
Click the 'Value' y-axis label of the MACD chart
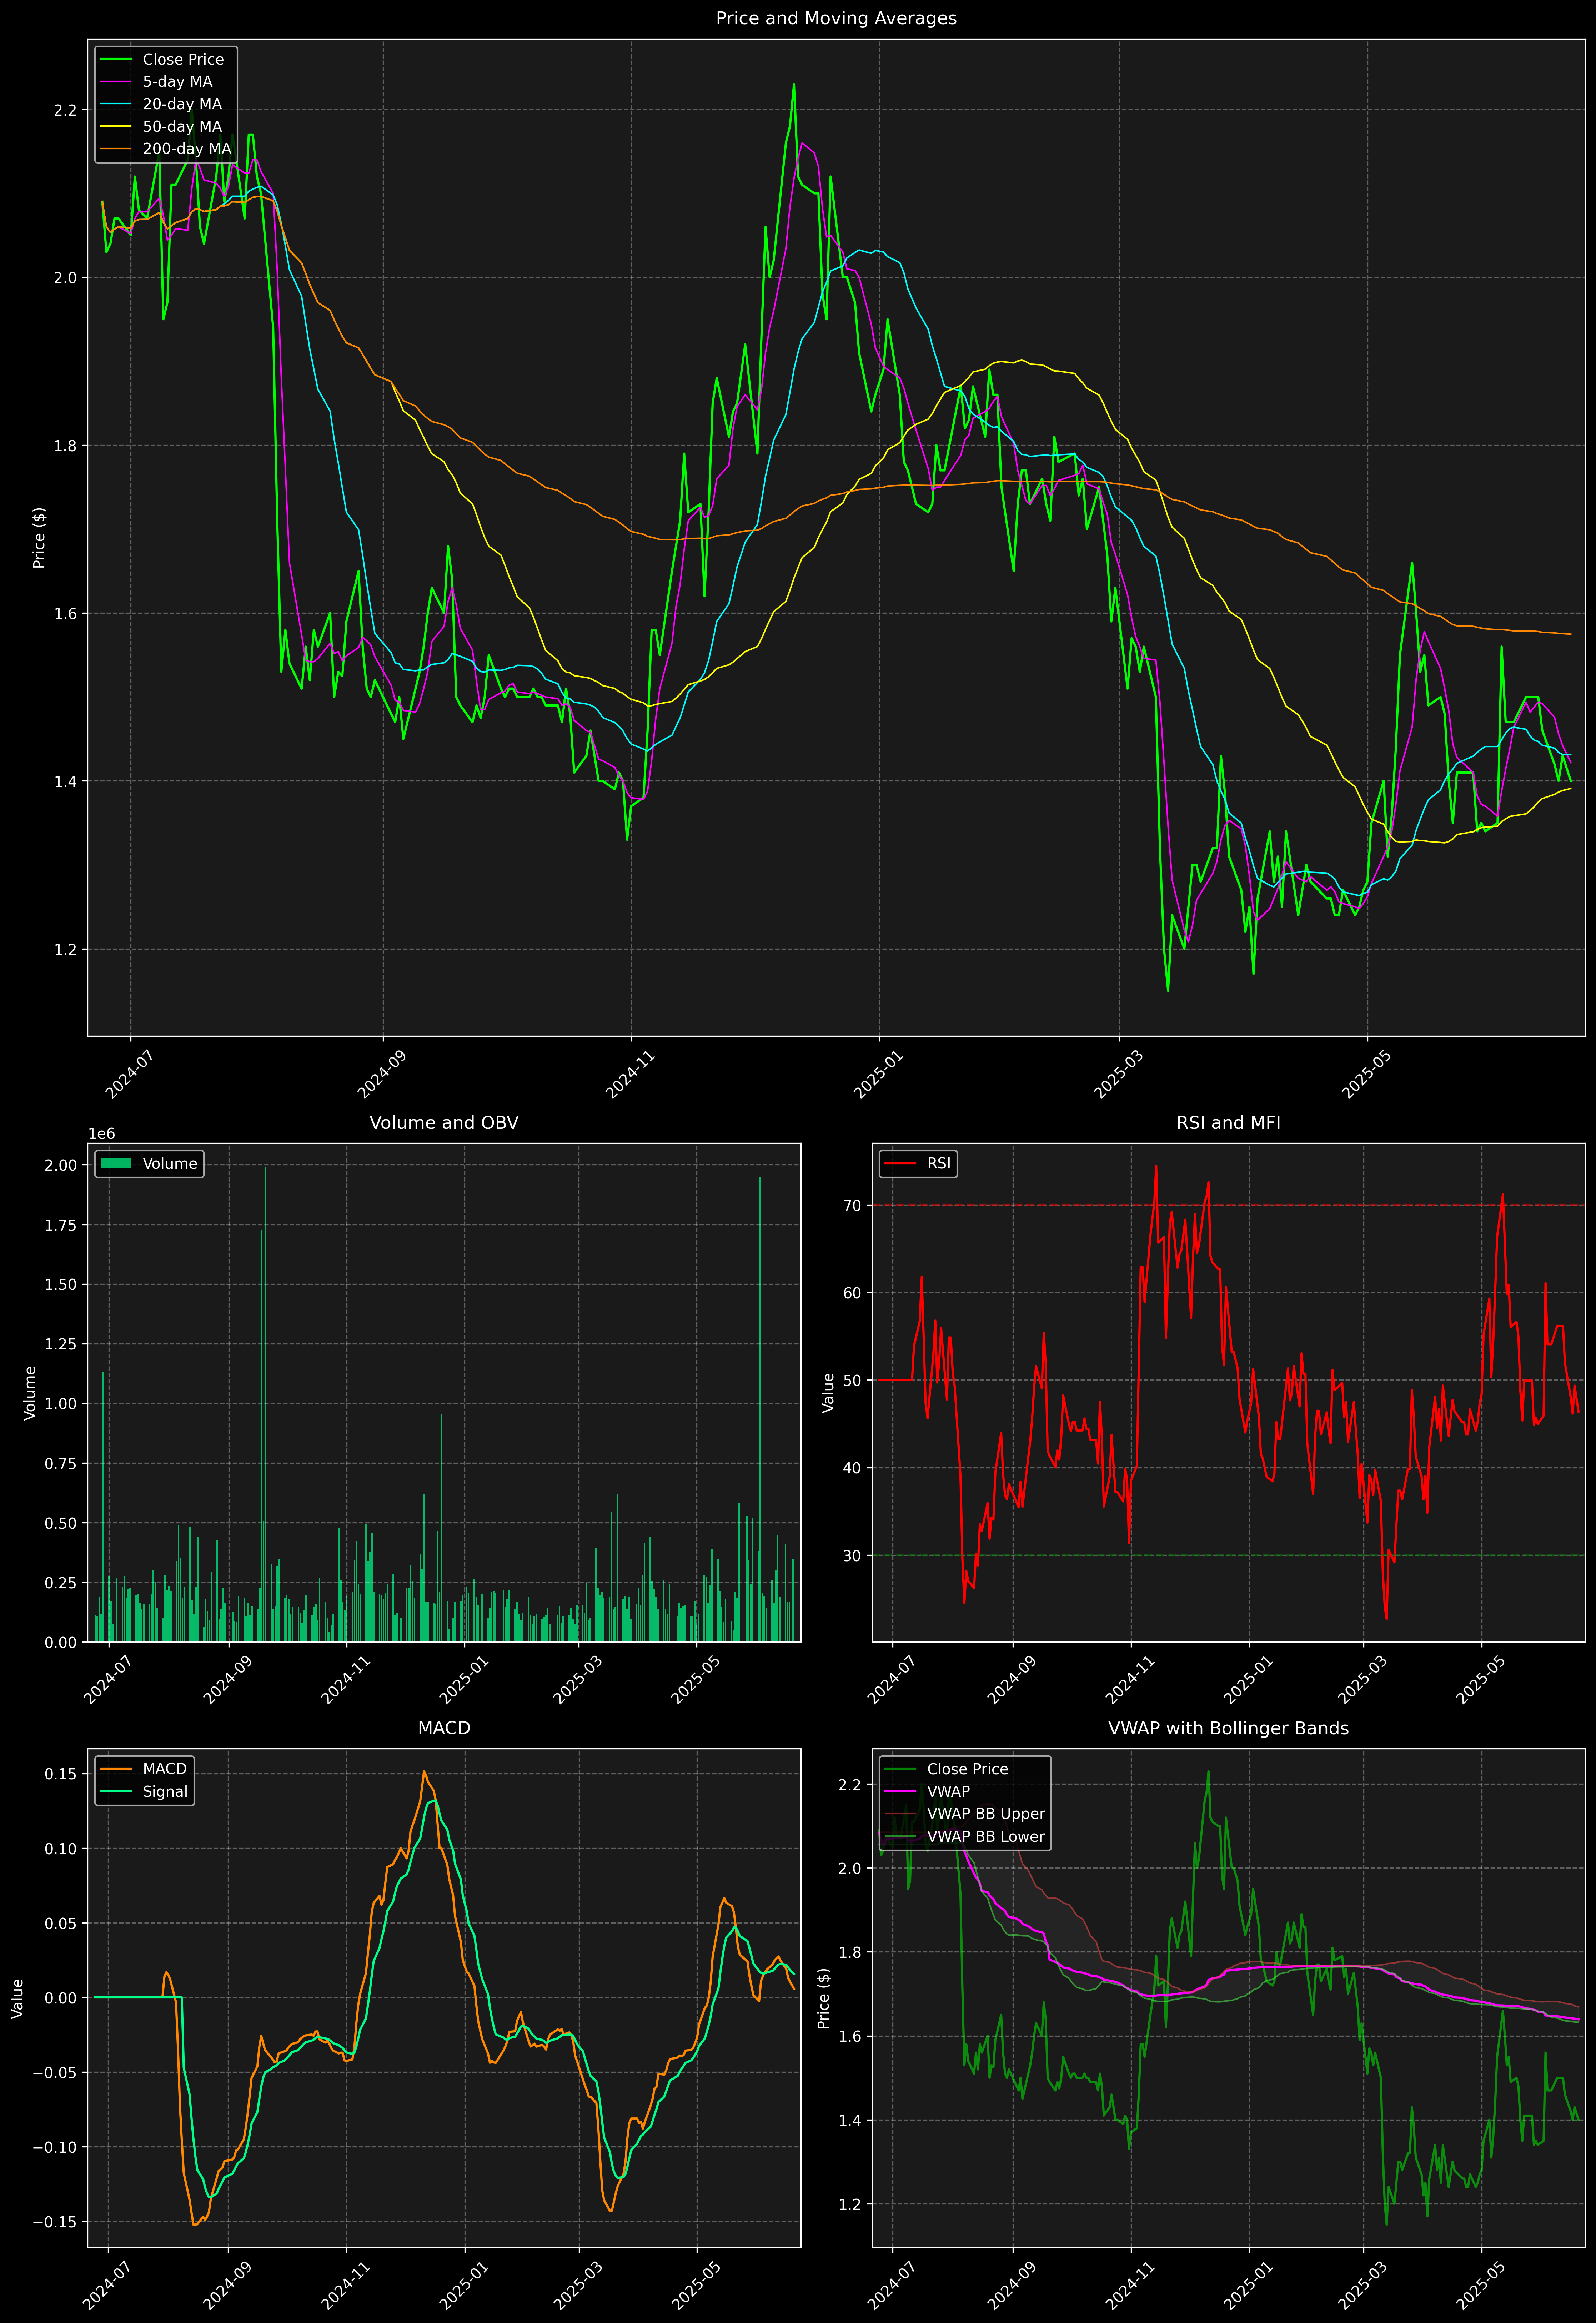point(18,1998)
